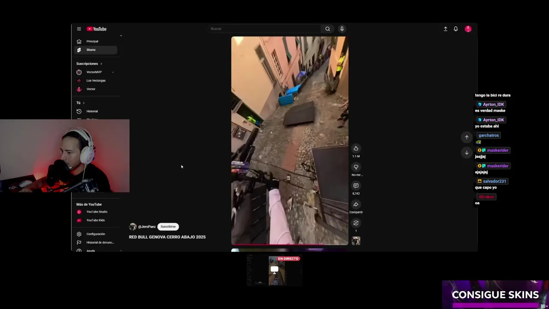
Task: Expand the Tú section
Action: 81,103
